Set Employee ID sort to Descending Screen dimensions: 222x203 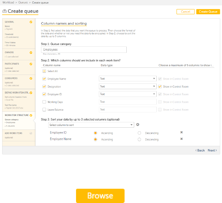(139, 133)
